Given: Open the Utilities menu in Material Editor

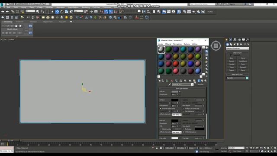Looking at the screenshot, I should 194,44.
